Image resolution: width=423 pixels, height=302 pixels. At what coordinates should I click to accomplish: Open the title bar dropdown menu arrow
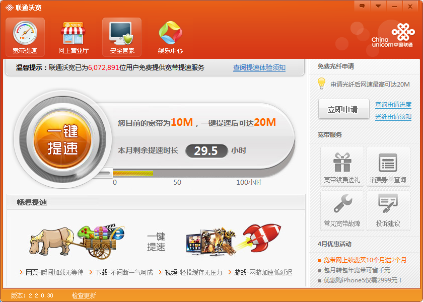point(378,6)
